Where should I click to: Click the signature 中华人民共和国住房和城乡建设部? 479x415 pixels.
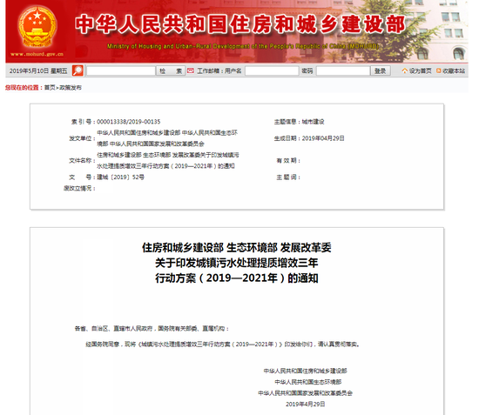click(305, 371)
